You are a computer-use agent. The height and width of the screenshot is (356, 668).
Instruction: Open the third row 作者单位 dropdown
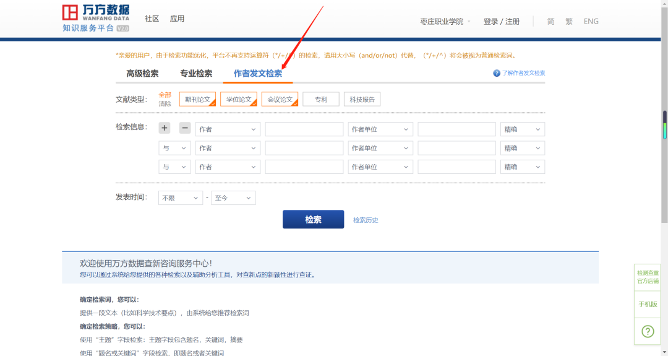(380, 167)
